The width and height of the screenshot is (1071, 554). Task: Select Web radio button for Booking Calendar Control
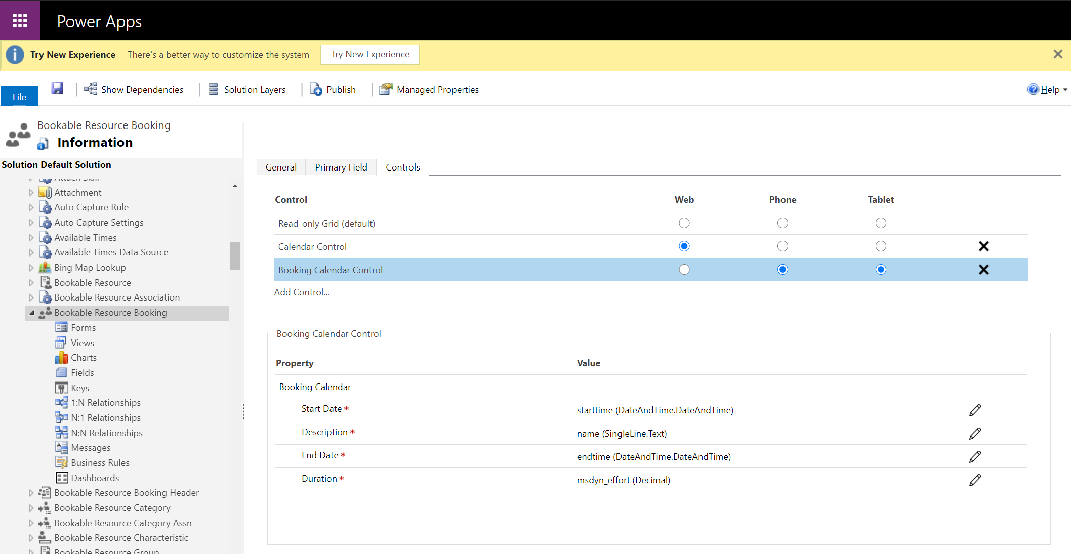click(x=683, y=269)
